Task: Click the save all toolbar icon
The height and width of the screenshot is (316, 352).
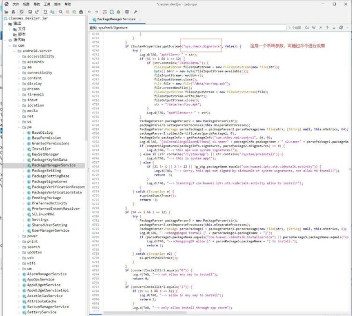Action: (30, 12)
